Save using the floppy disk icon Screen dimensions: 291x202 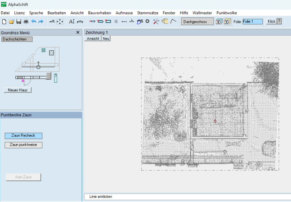[19, 22]
